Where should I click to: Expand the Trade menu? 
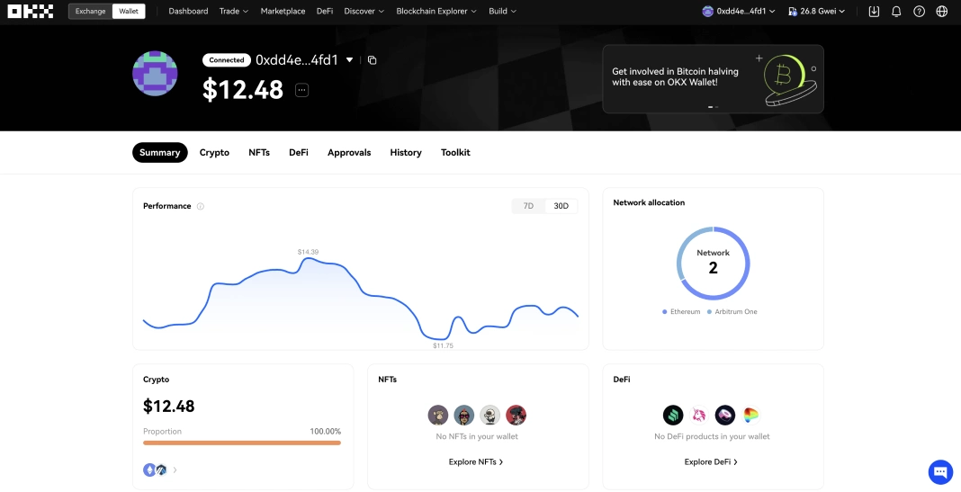tap(234, 11)
